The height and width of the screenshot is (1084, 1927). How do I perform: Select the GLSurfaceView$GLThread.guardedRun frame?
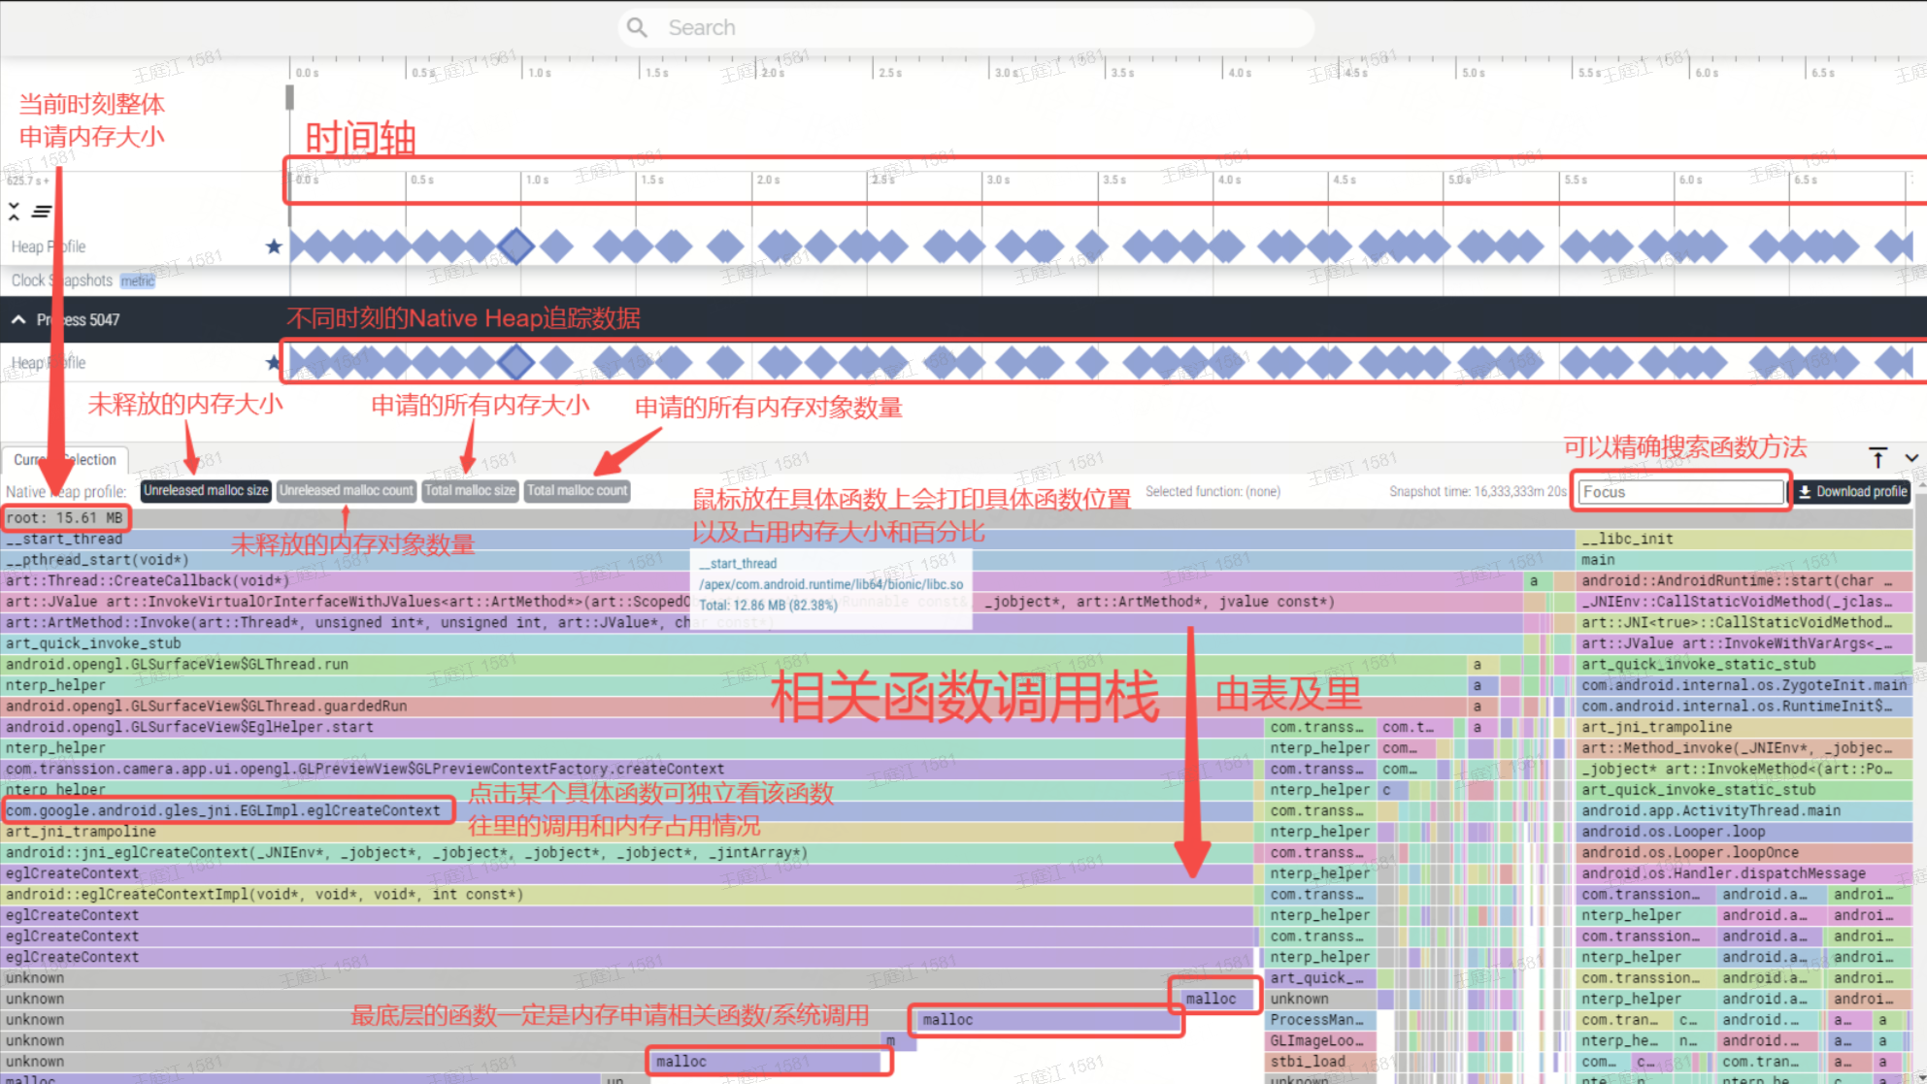click(734, 706)
